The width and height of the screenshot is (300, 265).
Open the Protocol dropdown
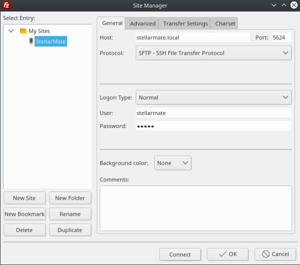coord(214,53)
